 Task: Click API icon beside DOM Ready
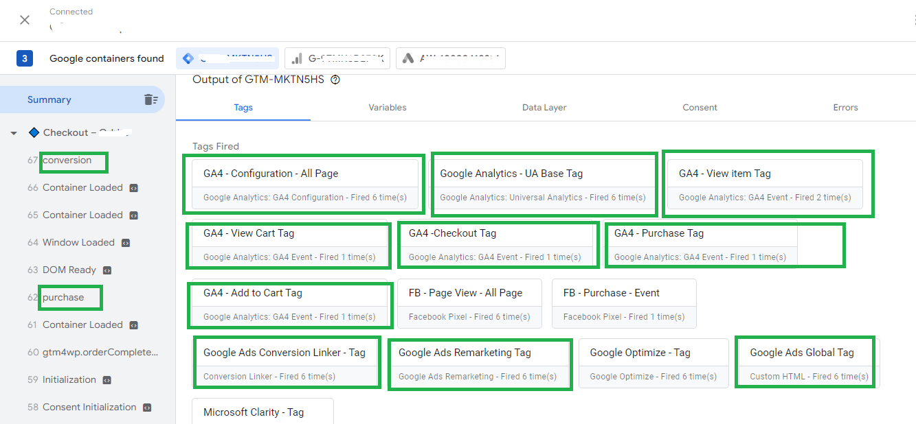point(107,270)
